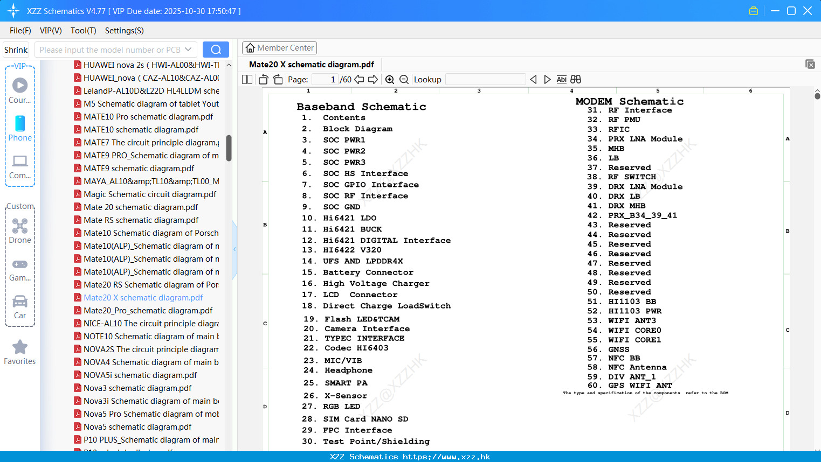Find previous lookup match triangle

tap(533, 79)
